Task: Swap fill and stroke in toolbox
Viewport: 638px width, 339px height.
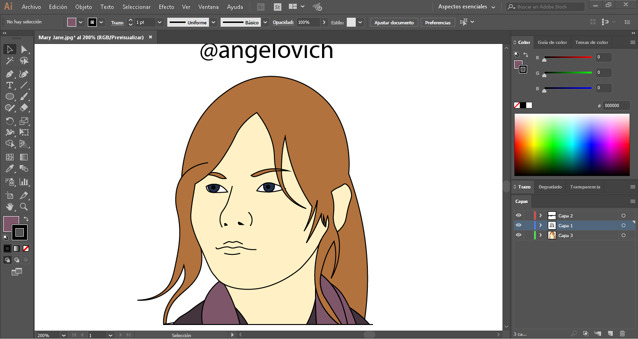Action: [26, 219]
